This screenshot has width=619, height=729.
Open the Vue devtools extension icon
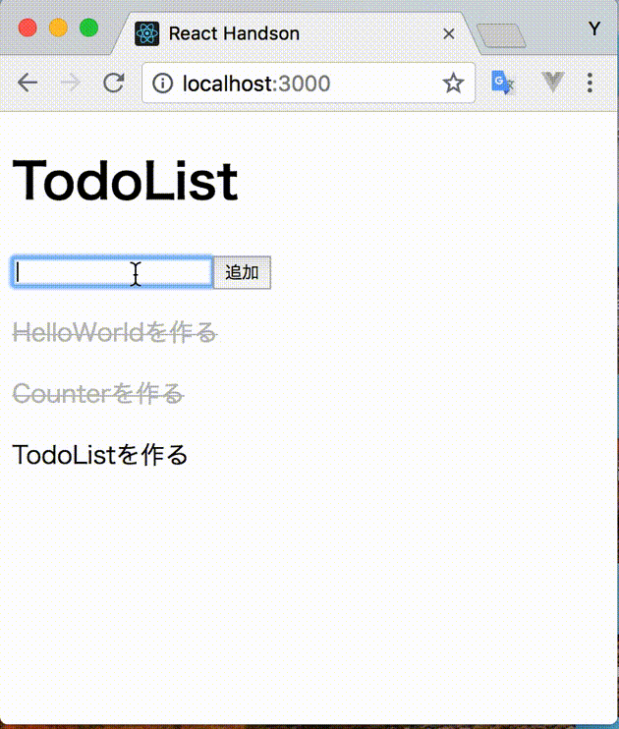point(552,83)
